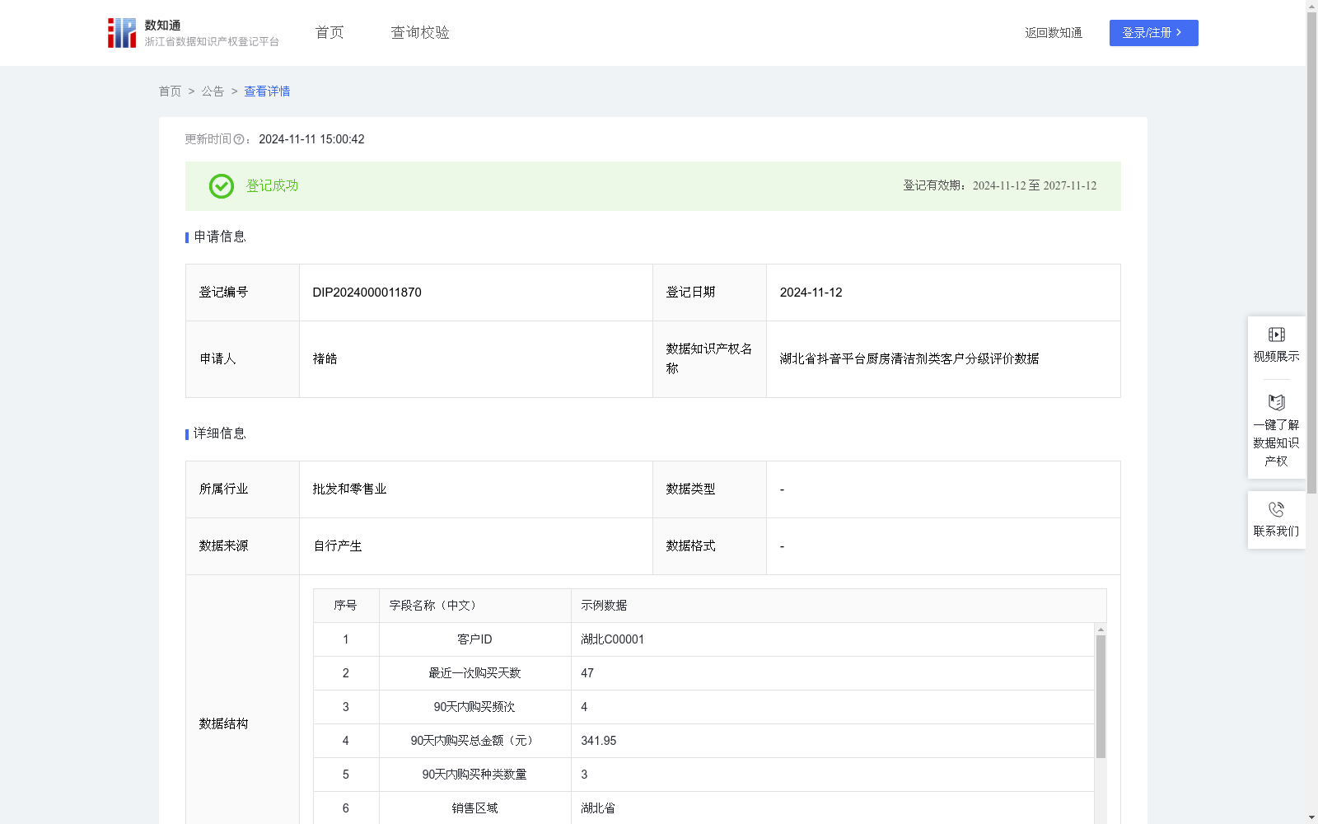Screen dimensions: 1318x824
Task: Open the 首页 navigation menu item
Action: pyautogui.click(x=328, y=32)
